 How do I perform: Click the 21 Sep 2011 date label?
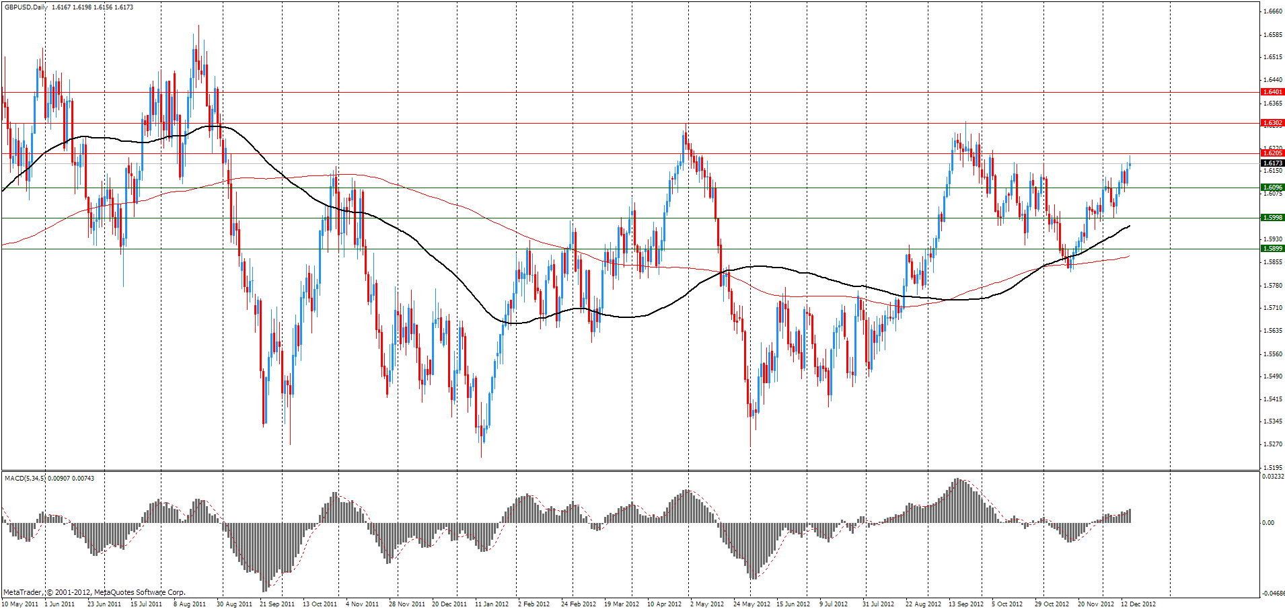277,604
